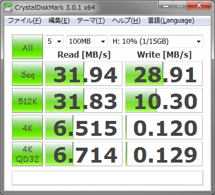Start the 4K QD32 test
The width and height of the screenshot is (215, 195).
click(27, 154)
